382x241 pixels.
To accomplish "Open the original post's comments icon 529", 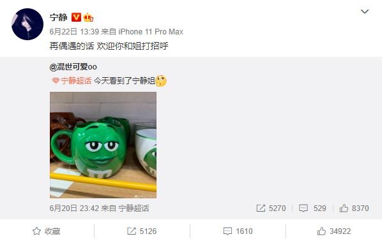I will pyautogui.click(x=312, y=208).
